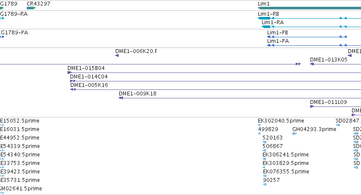This screenshot has height=195, width=361.
Task: Select the DME1-013K05 clone label
Action: 329,59
